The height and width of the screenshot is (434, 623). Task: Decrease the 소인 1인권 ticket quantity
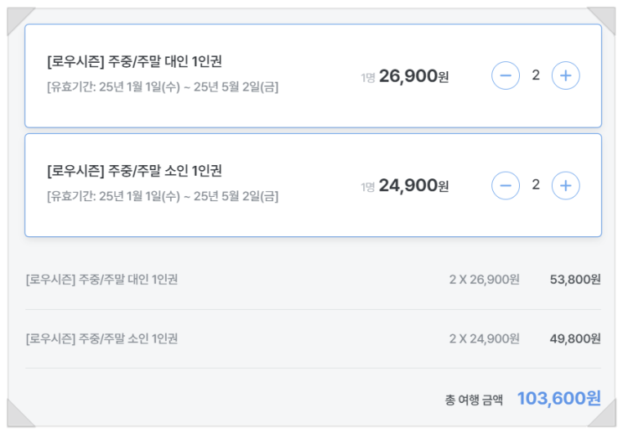coord(506,185)
